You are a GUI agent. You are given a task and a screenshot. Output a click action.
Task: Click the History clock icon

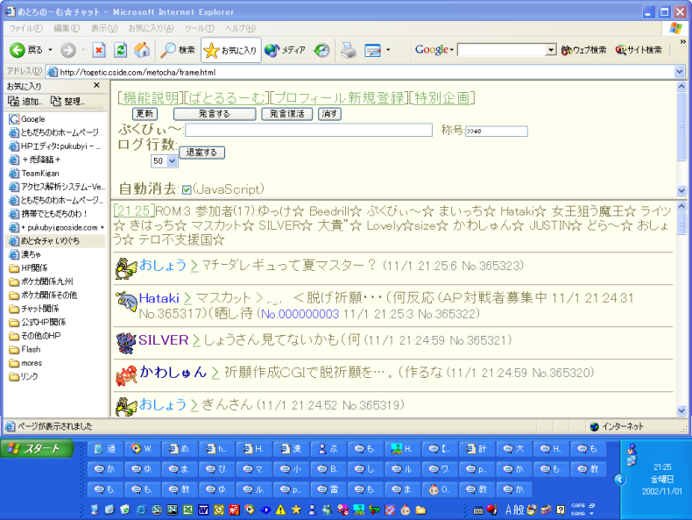click(321, 50)
